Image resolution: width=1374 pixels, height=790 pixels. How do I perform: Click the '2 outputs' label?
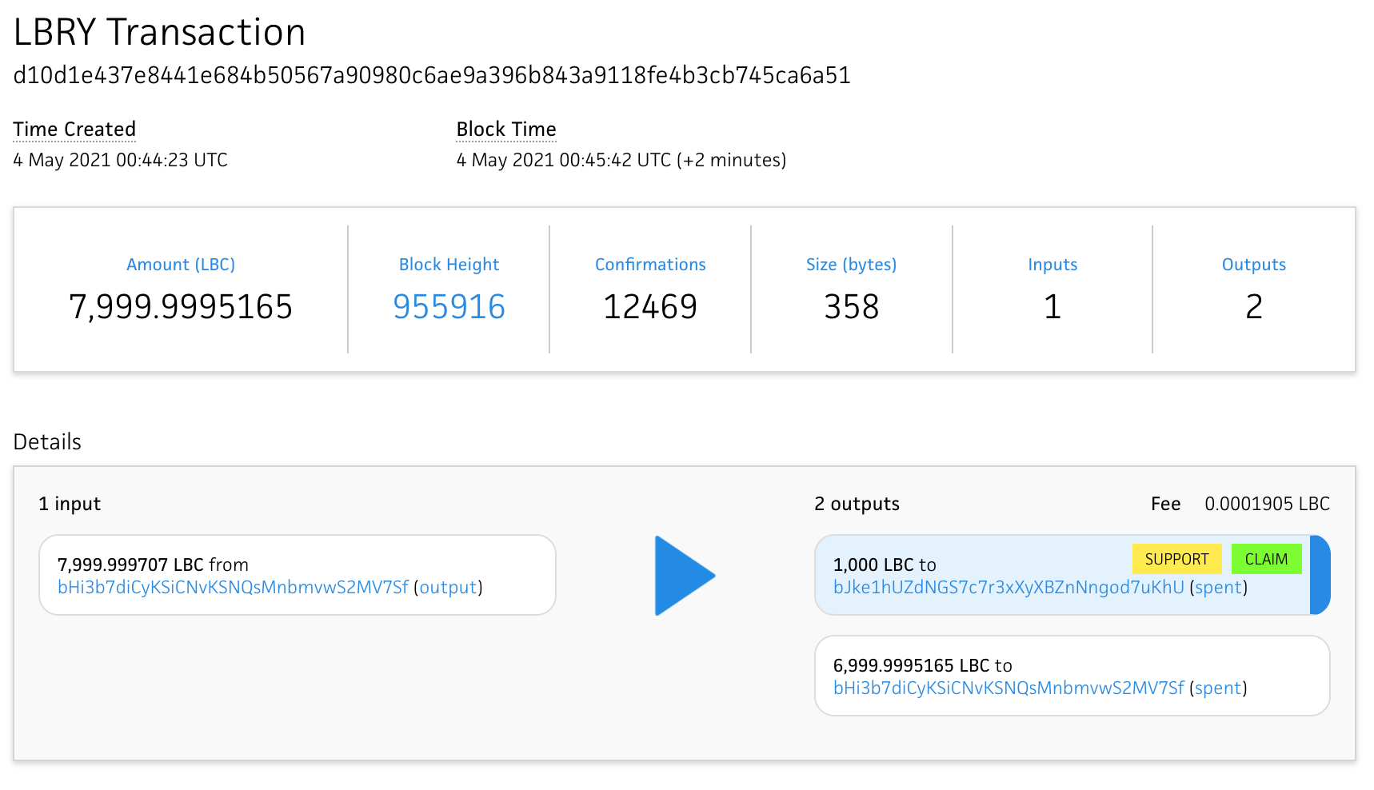click(x=857, y=504)
